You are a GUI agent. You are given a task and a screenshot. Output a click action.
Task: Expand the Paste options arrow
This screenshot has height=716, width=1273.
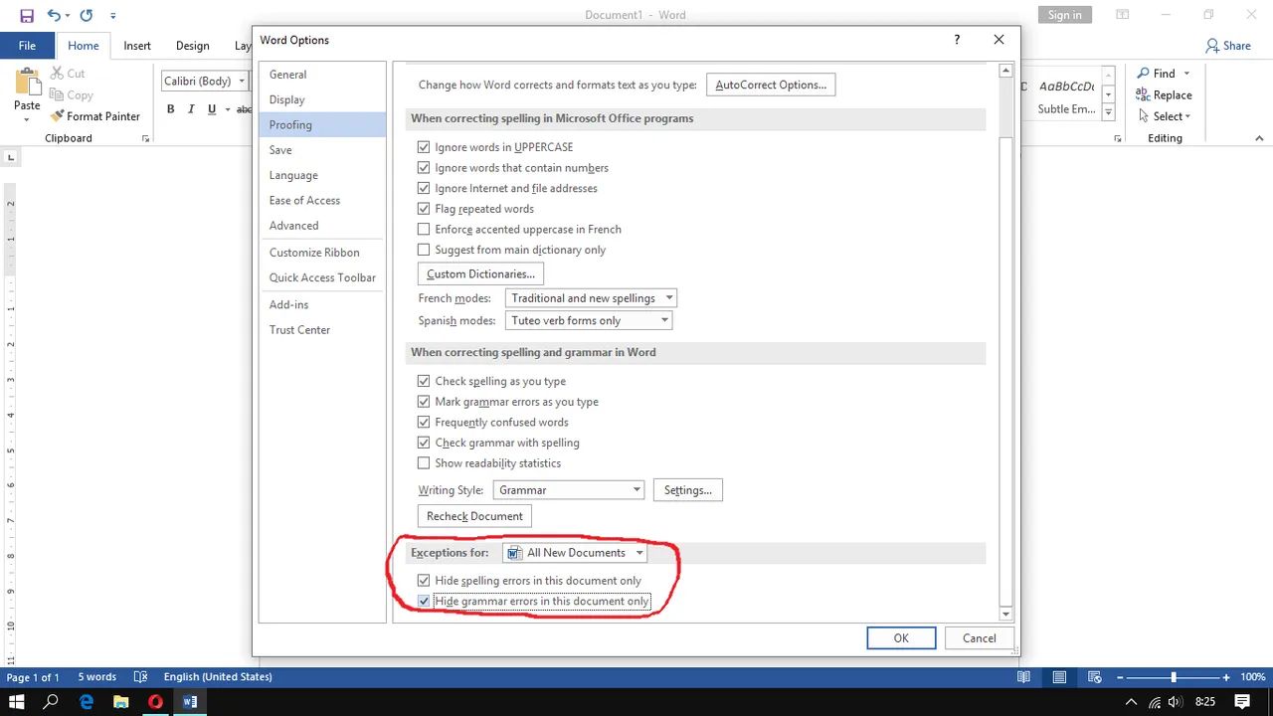[27, 119]
